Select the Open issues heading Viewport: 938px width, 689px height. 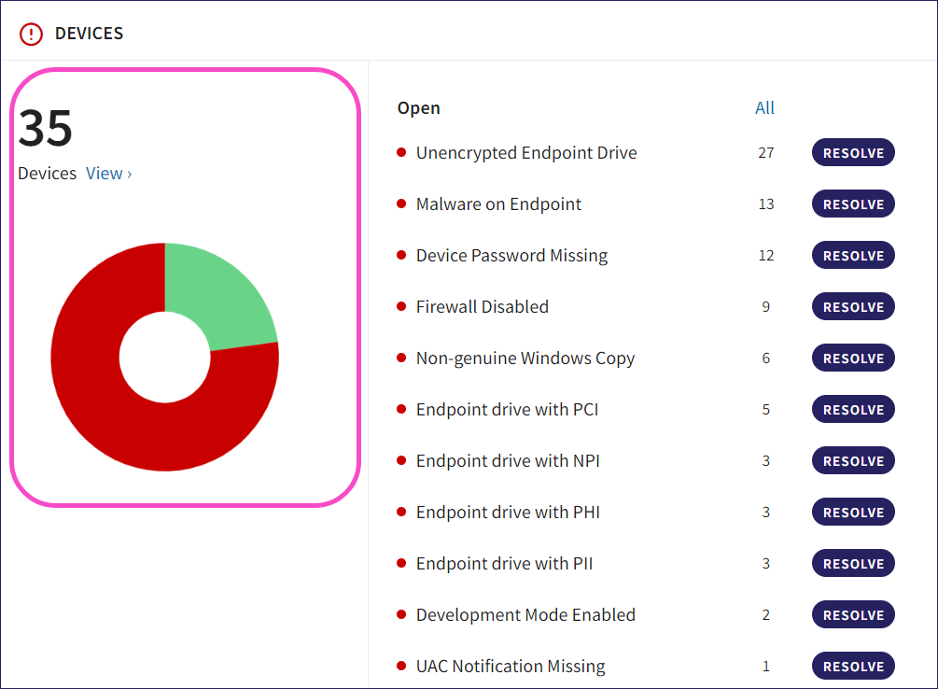pos(418,108)
